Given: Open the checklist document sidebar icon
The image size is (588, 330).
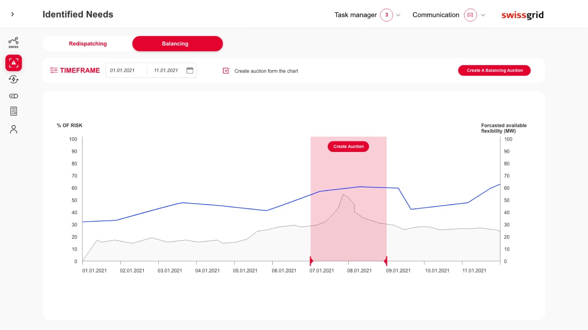Looking at the screenshot, I should 13,111.
